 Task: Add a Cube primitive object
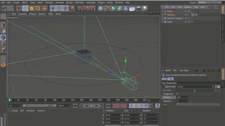pos(101,8)
